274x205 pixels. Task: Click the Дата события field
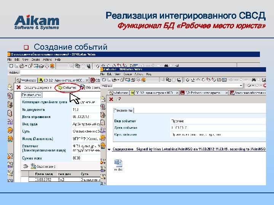click(218, 128)
